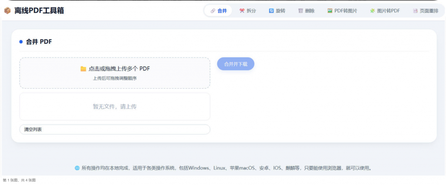This screenshot has width=446, height=185.
Task: Click the 点击或拖拽上传多个 PDF text
Action: [x=119, y=69]
